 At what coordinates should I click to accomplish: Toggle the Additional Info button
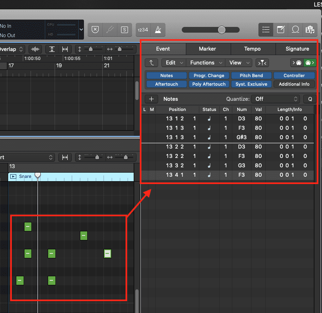pyautogui.click(x=294, y=84)
